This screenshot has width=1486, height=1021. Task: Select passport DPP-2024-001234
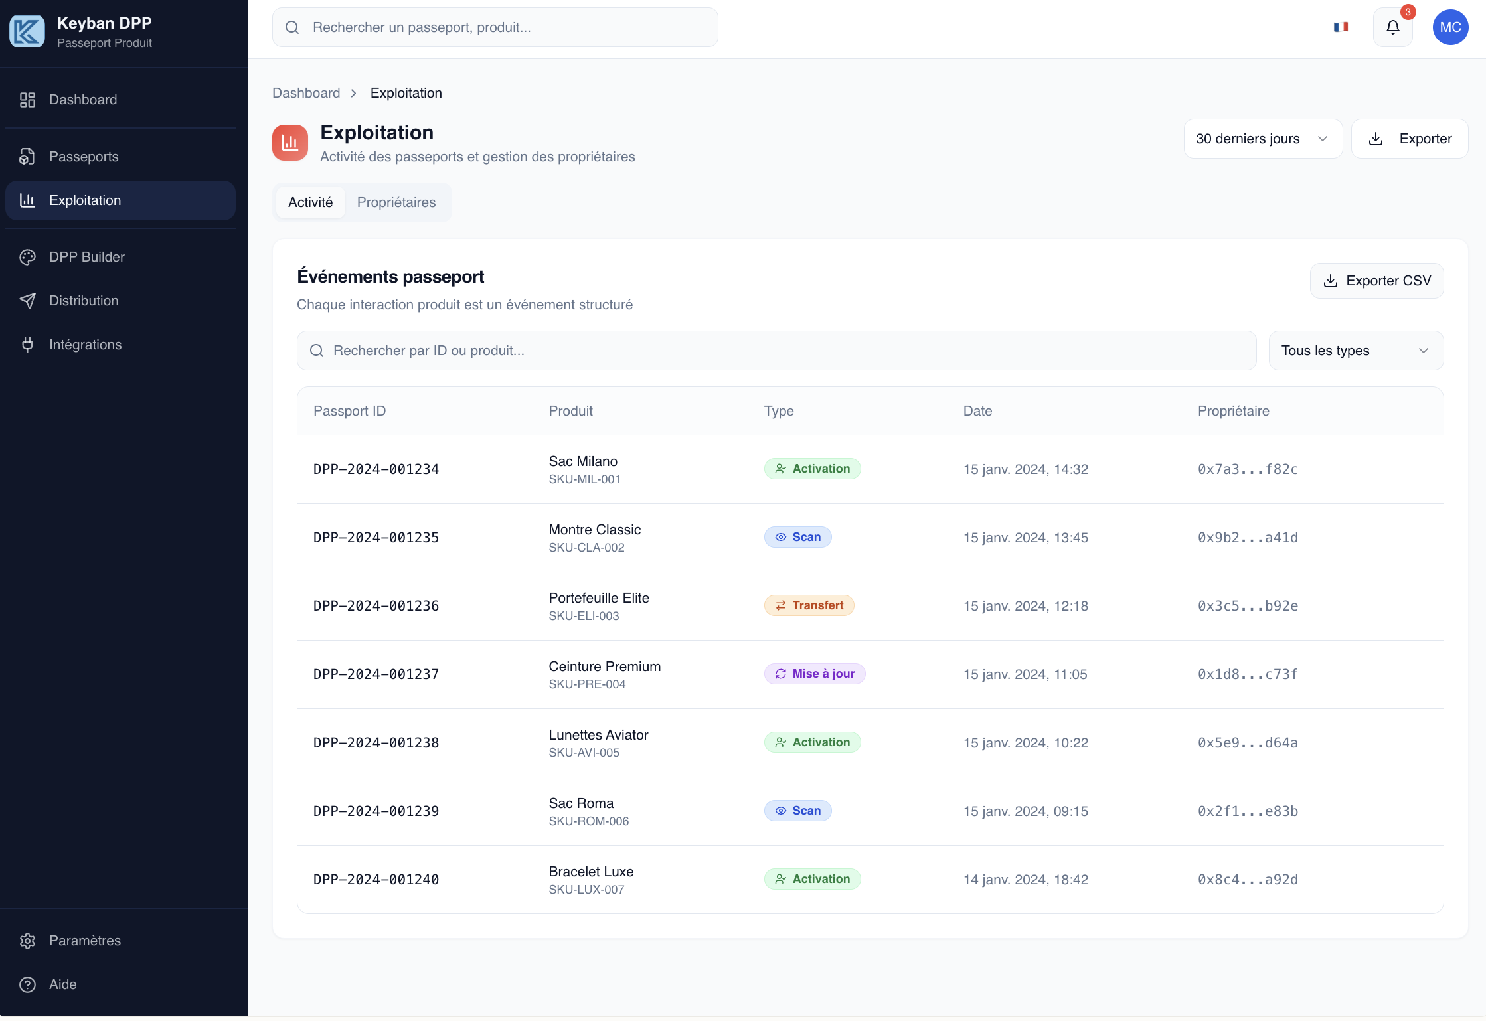click(x=376, y=469)
